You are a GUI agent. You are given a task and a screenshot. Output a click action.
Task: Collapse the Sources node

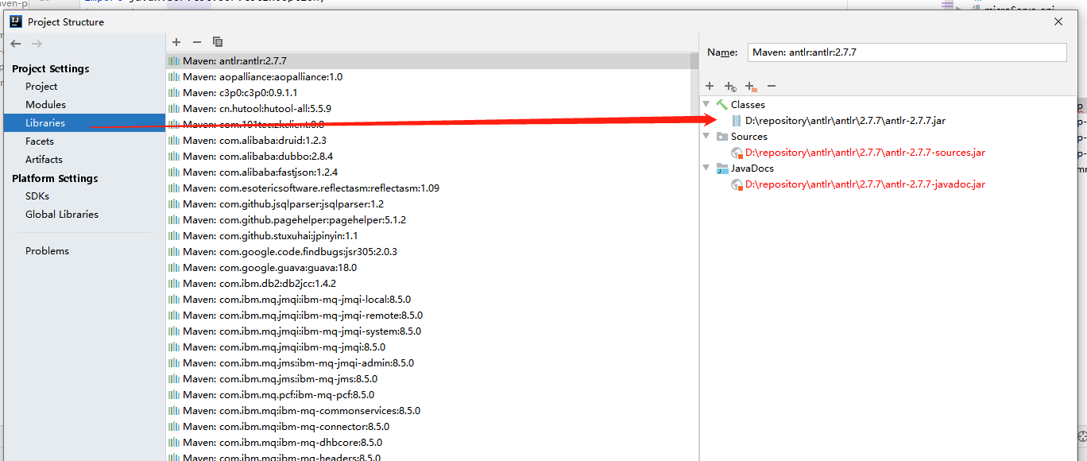[706, 136]
